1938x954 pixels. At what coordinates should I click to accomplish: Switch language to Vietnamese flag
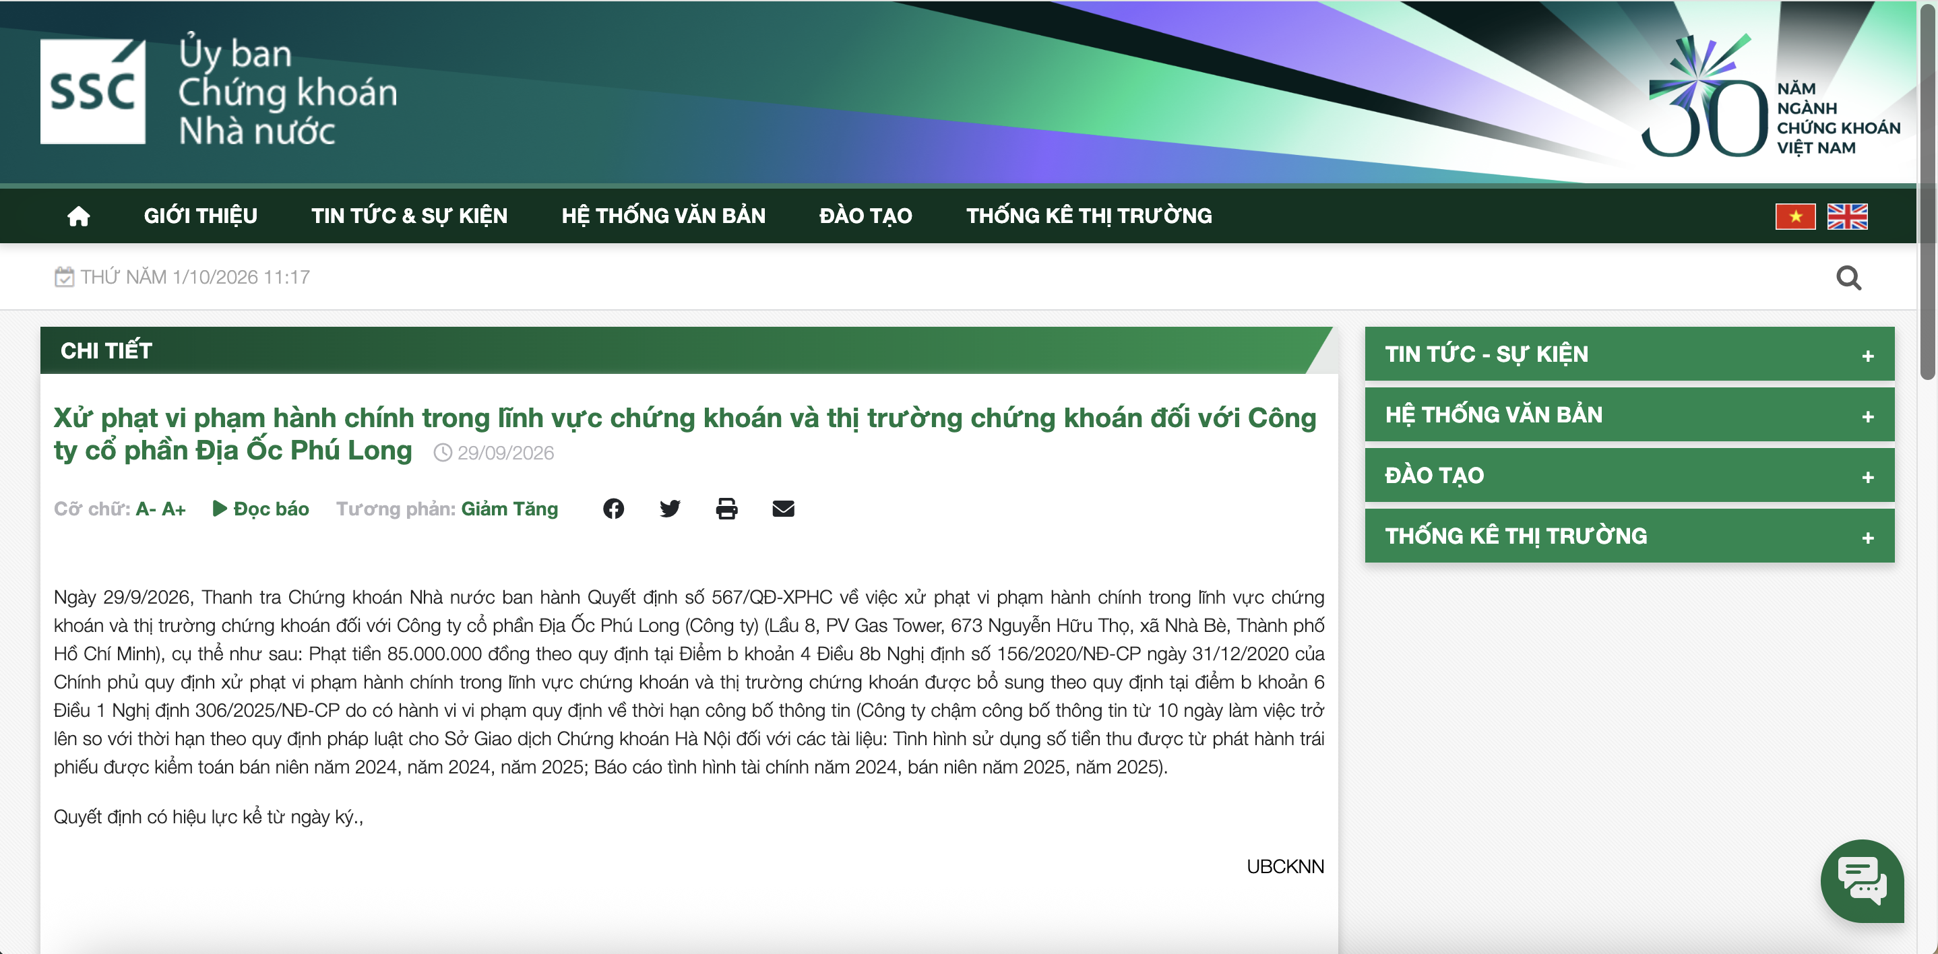coord(1795,216)
